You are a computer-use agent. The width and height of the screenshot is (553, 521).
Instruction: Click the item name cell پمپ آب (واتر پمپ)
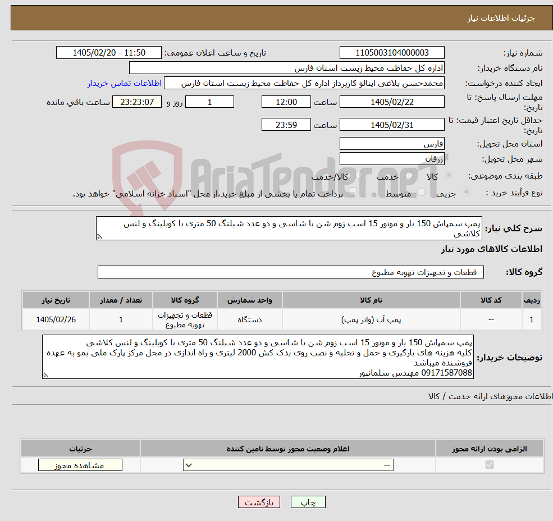coord(371,319)
